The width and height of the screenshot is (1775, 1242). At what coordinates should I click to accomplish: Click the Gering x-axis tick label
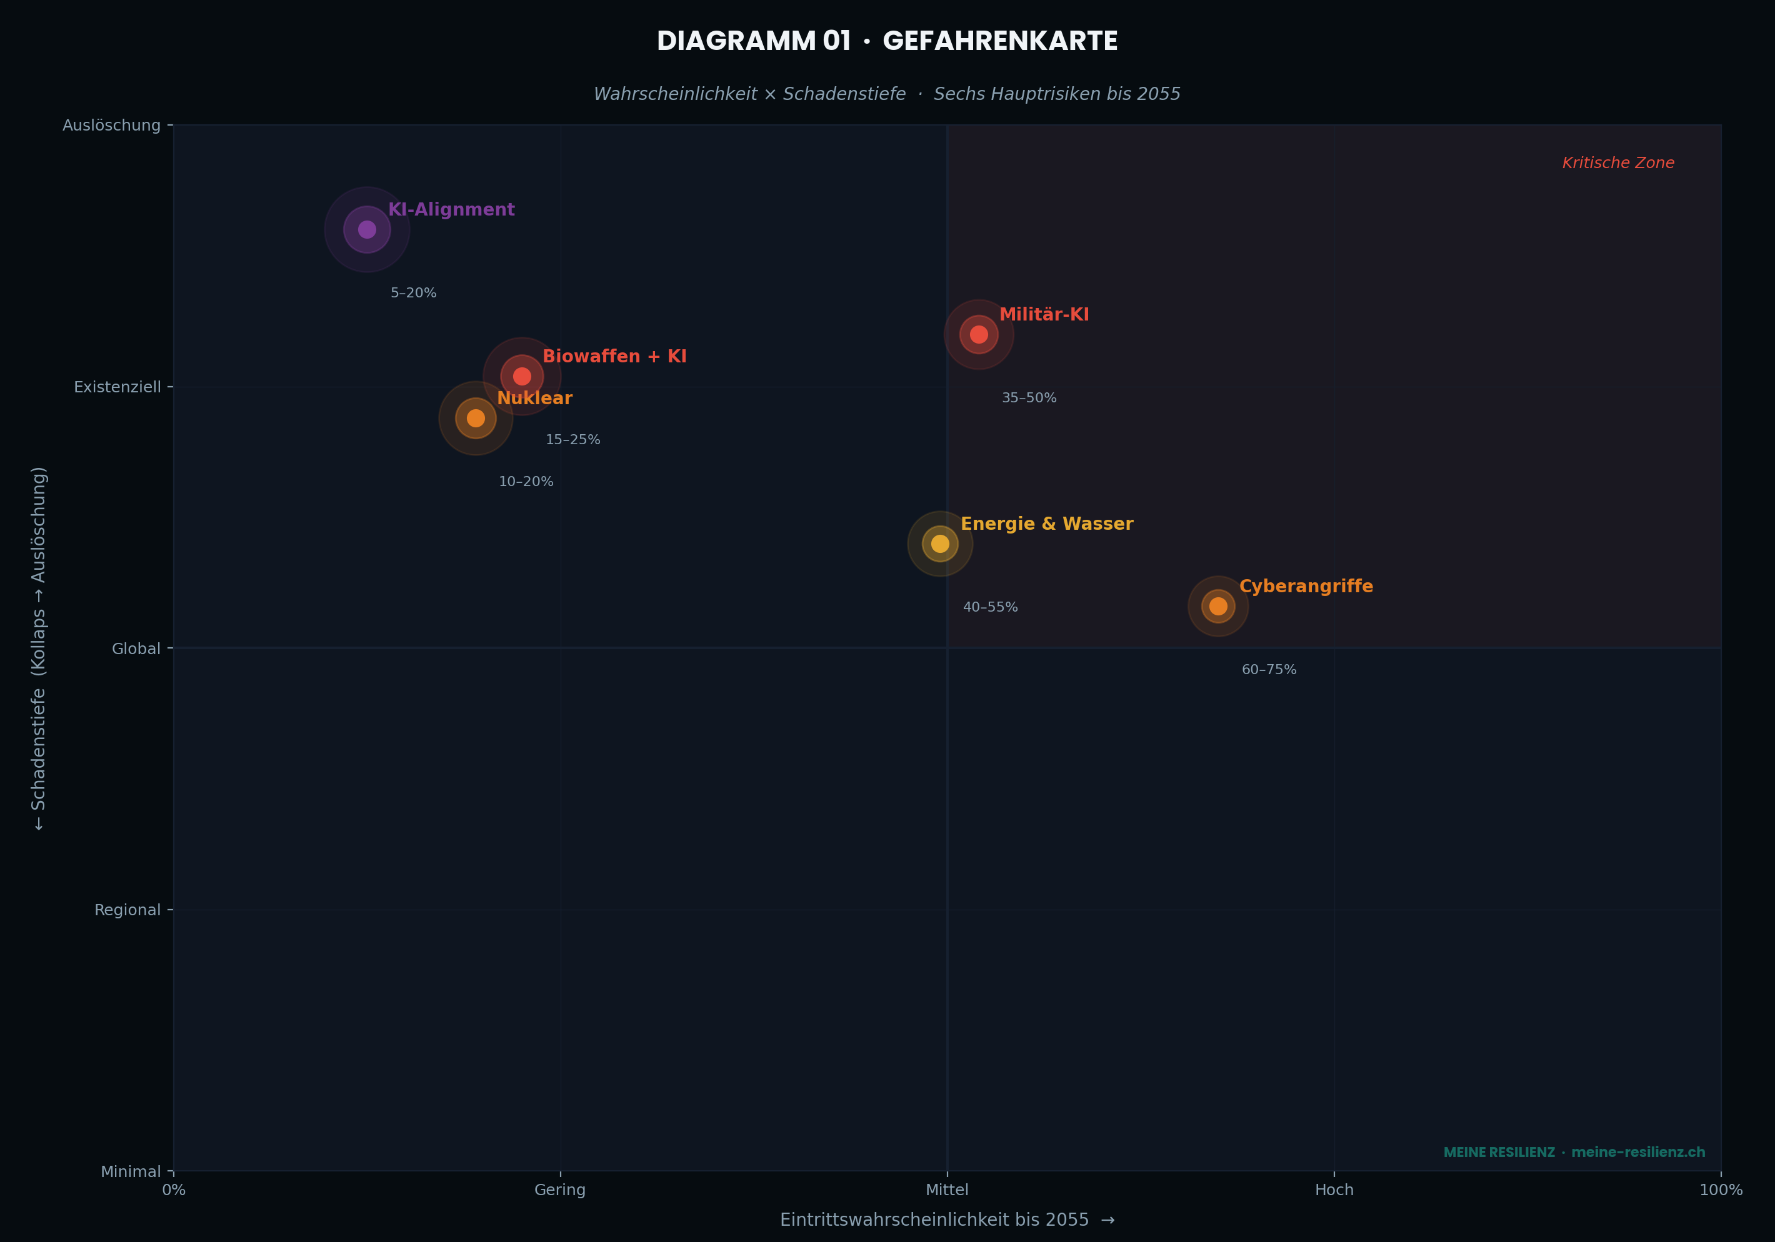pyautogui.click(x=560, y=1190)
